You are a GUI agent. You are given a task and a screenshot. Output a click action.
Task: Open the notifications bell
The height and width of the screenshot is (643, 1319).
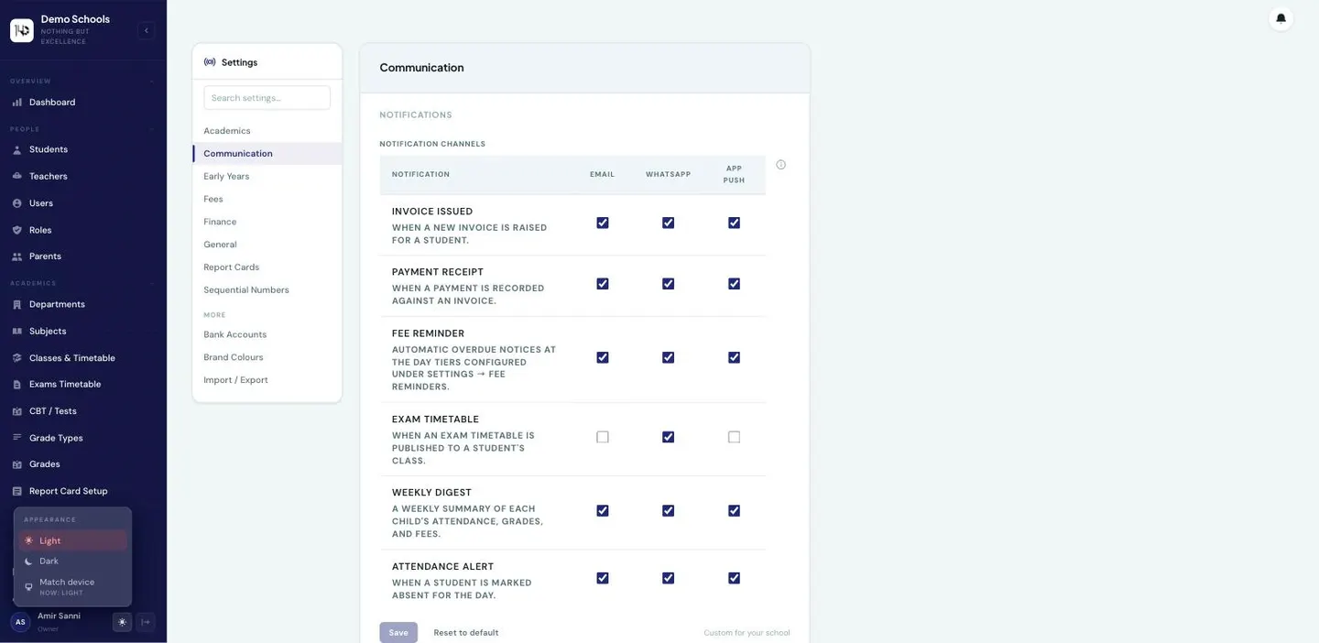[x=1281, y=18]
